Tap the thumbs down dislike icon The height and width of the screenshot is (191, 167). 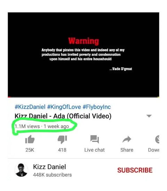click(62, 139)
